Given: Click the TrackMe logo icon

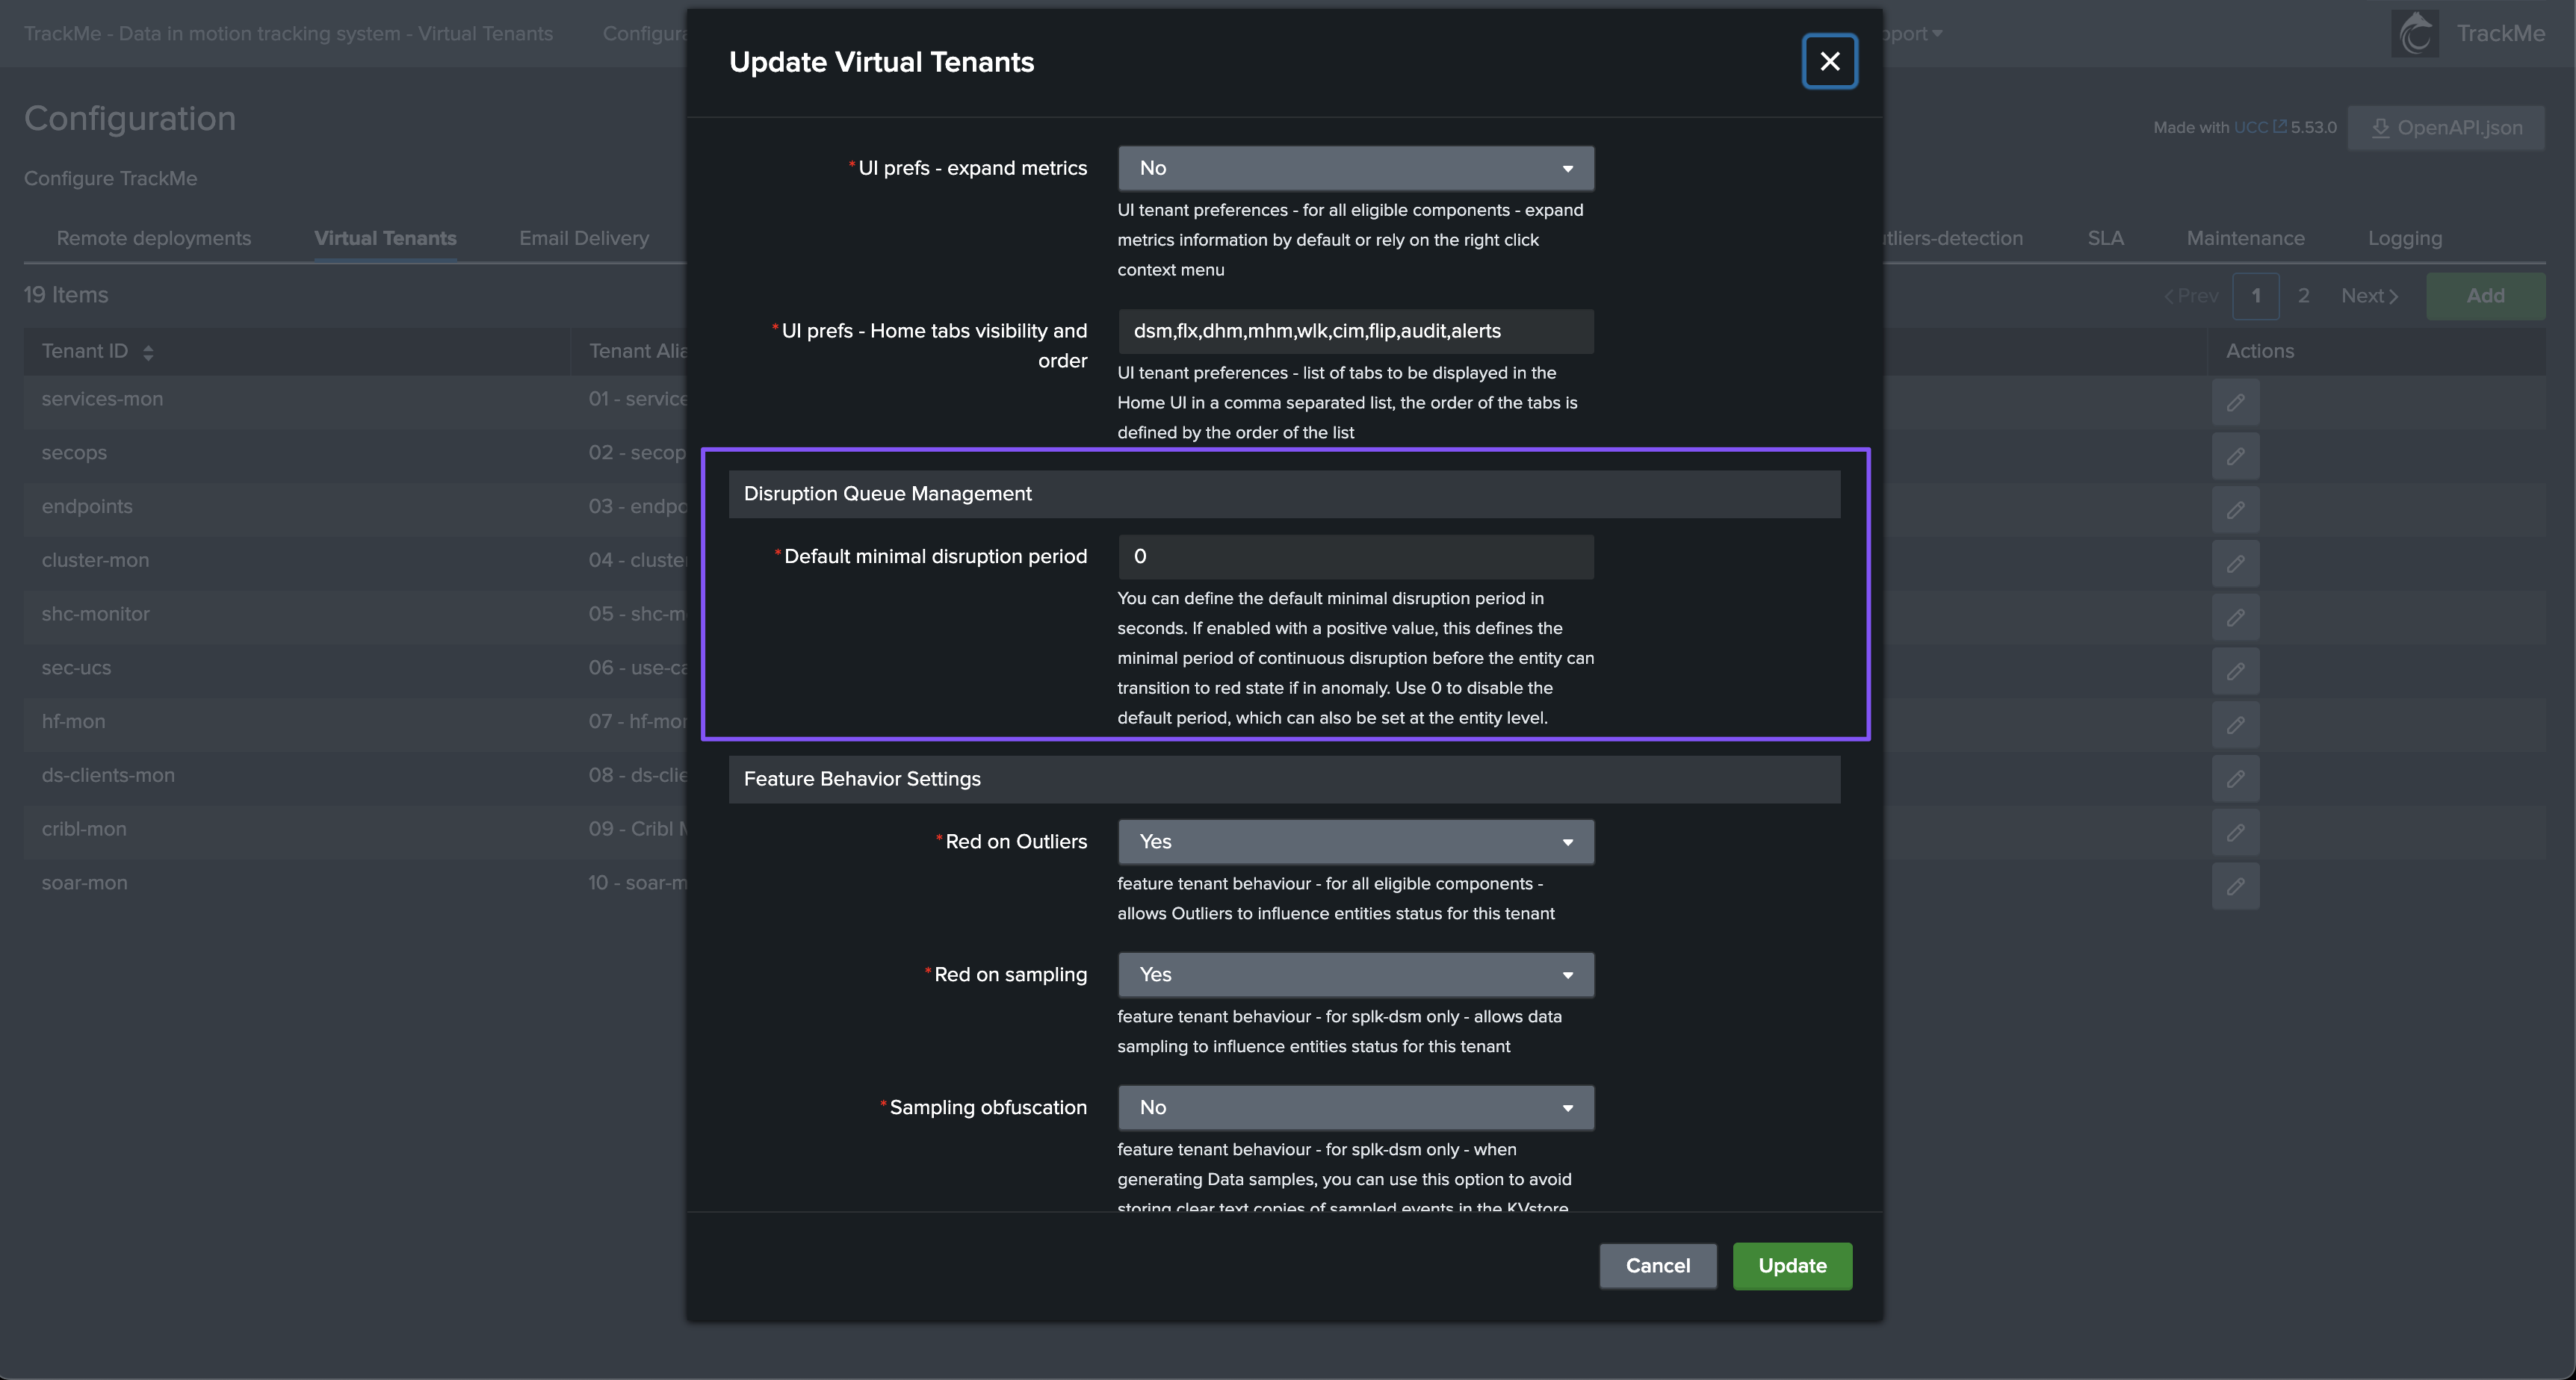Looking at the screenshot, I should point(2415,34).
